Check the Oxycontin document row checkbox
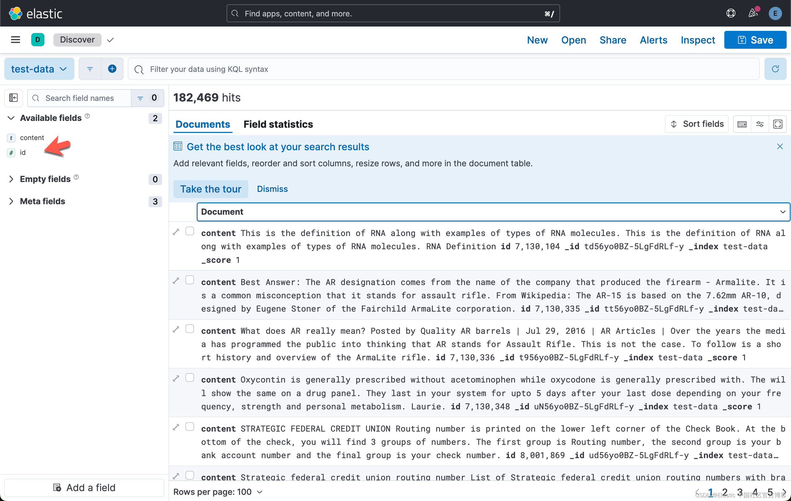791x501 pixels. click(x=190, y=378)
